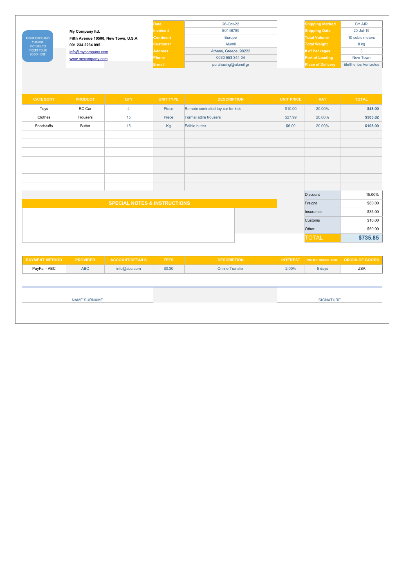Select total weight 8 kg
This screenshot has height=574, width=406.
click(x=361, y=44)
